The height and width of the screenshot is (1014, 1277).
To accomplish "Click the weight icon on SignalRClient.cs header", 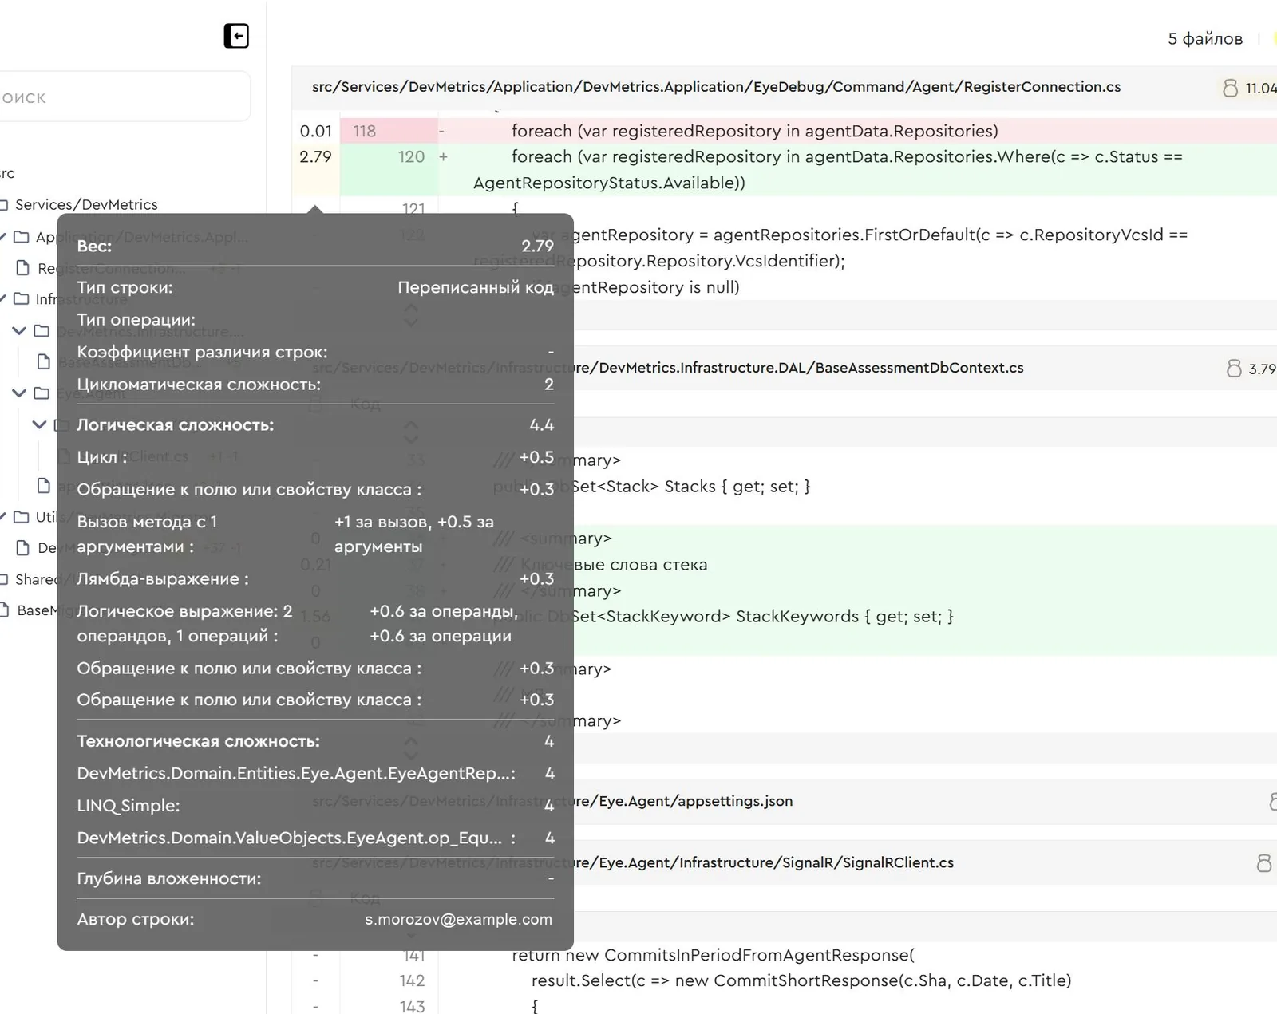I will [1264, 862].
